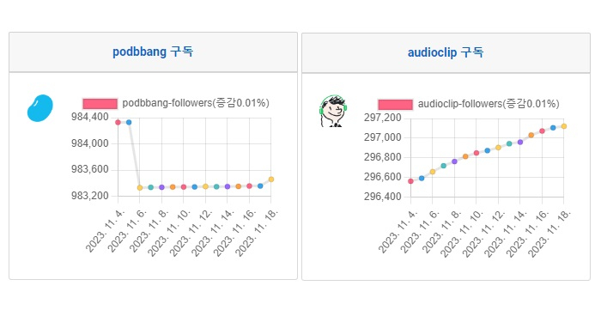Select the first red audioclip data point

[410, 181]
